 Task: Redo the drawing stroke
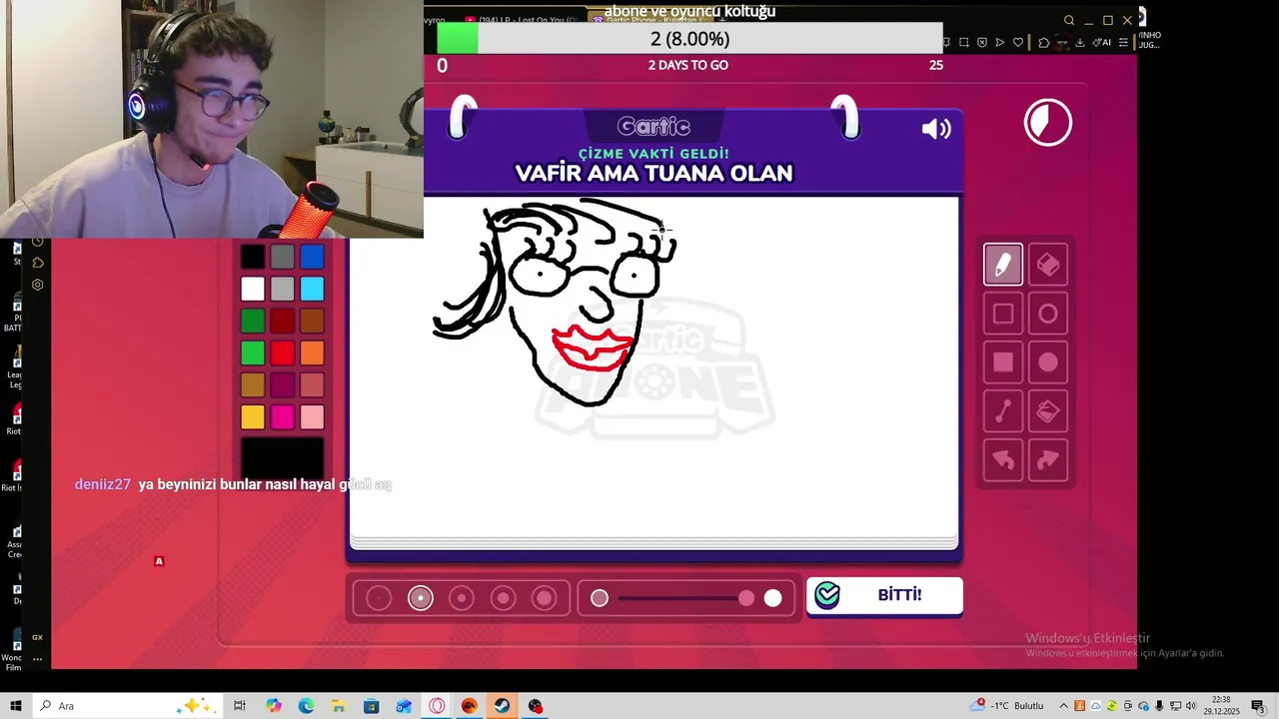coord(1048,460)
